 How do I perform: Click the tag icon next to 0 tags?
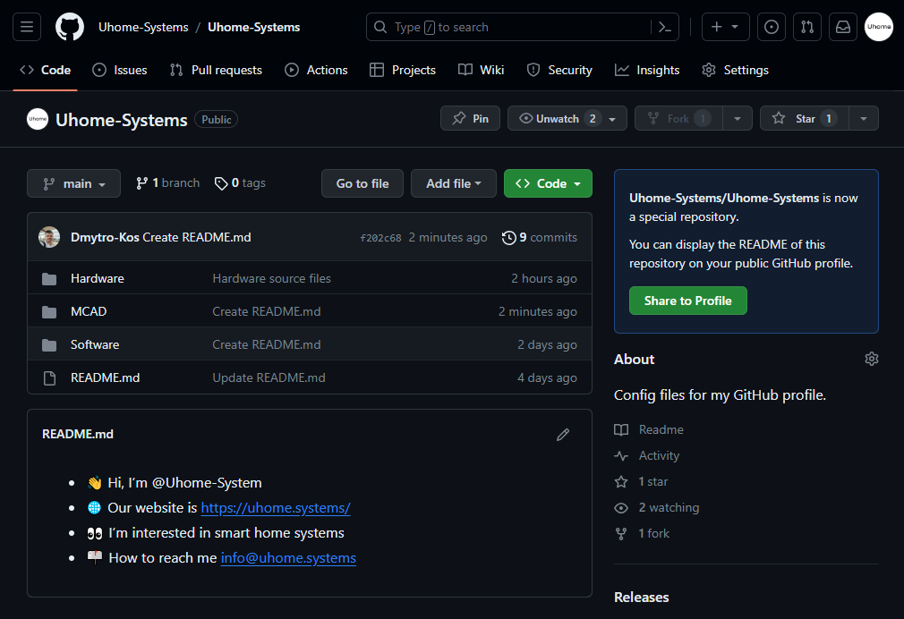click(x=221, y=183)
